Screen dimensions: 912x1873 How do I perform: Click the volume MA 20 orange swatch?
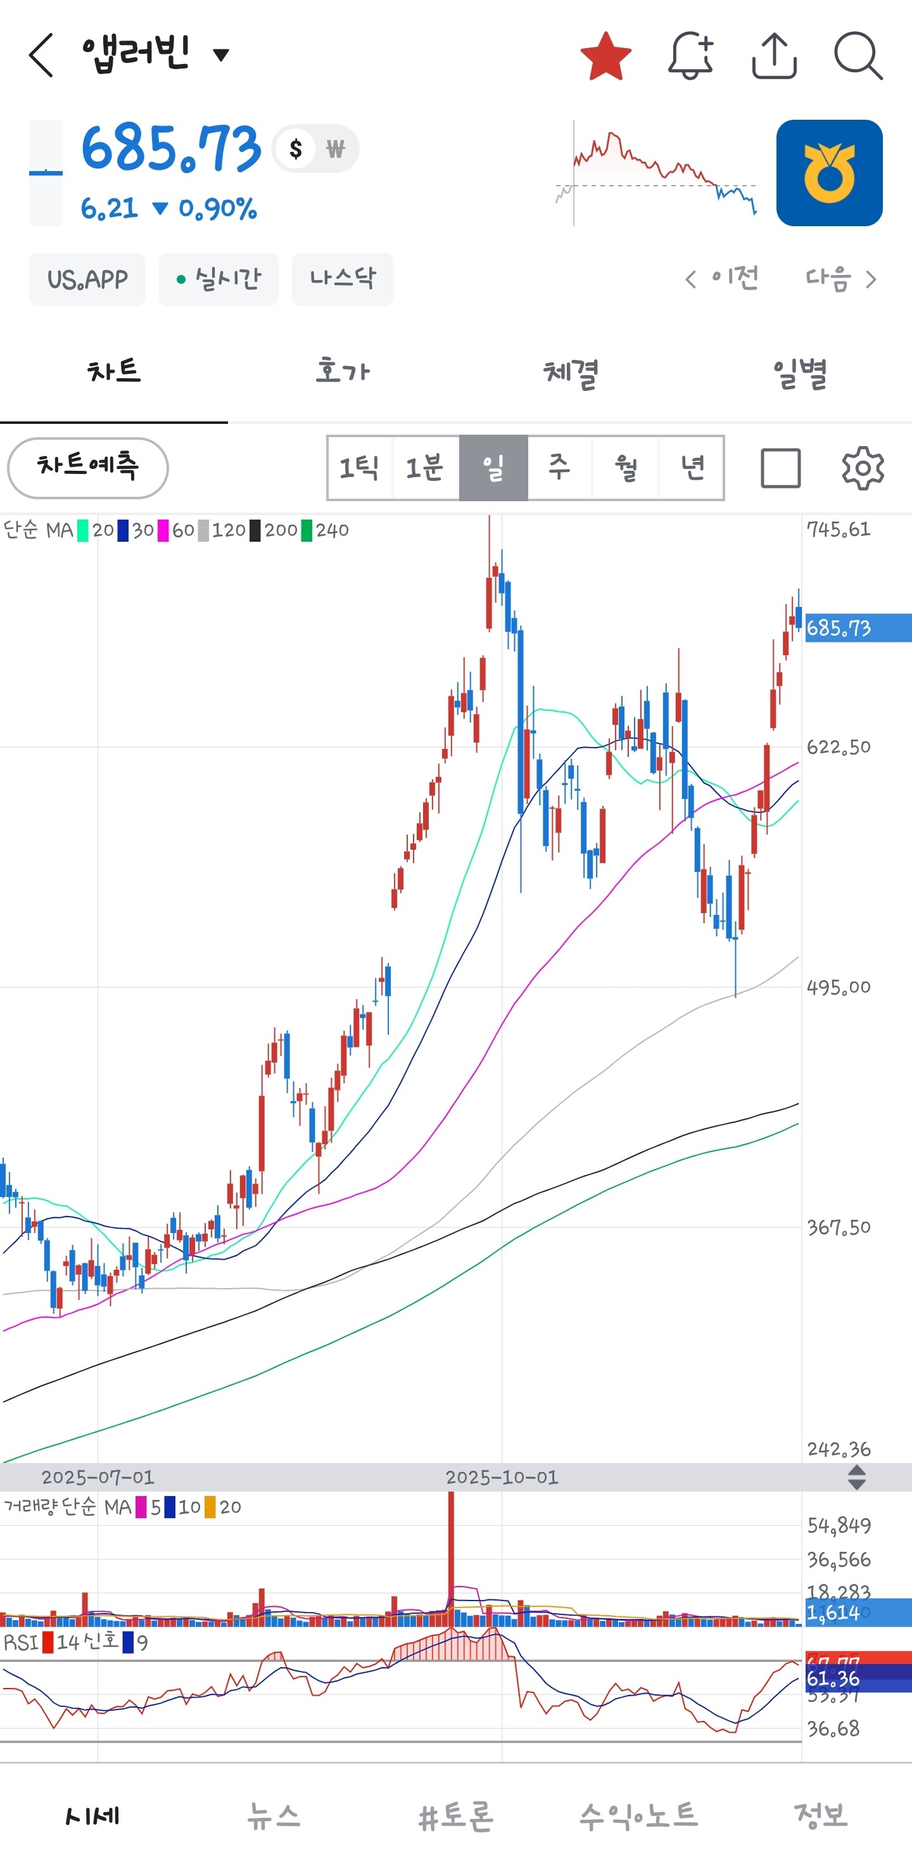(210, 1507)
